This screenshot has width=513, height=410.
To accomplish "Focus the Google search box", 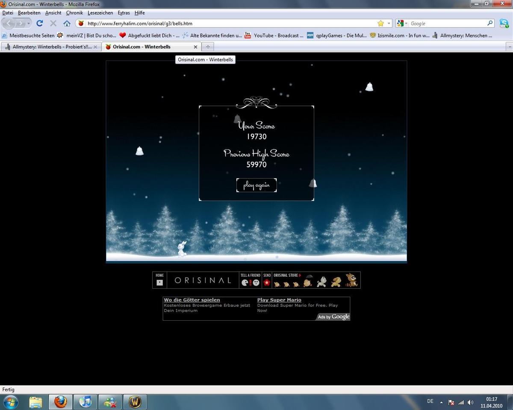I will 447,23.
